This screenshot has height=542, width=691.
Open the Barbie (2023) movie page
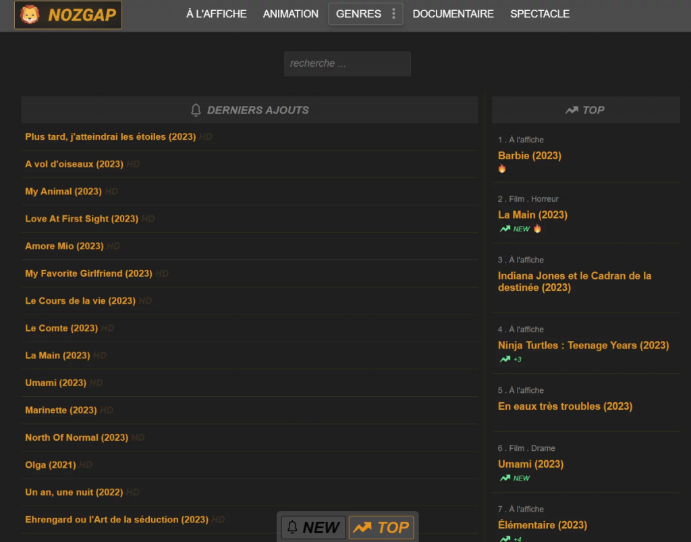pos(529,155)
